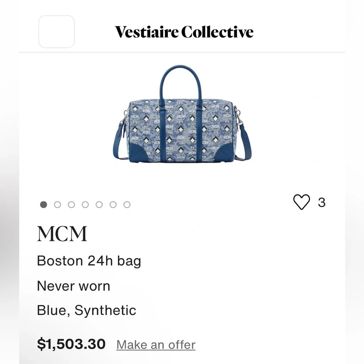Screen dimensions: 364x364
Task: Open the Make an offer link
Action: (x=155, y=344)
